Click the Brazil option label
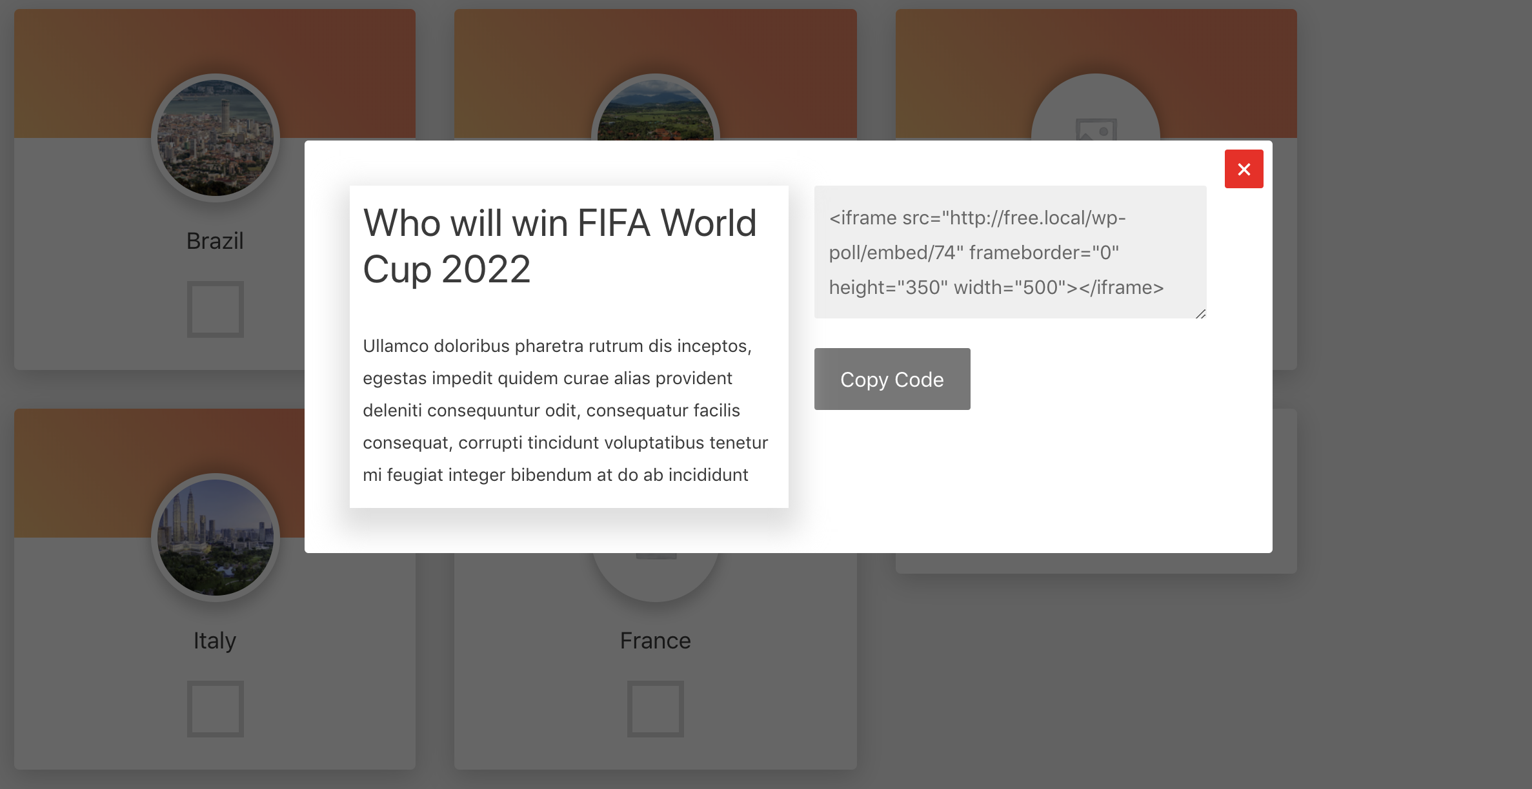1532x789 pixels. click(215, 241)
